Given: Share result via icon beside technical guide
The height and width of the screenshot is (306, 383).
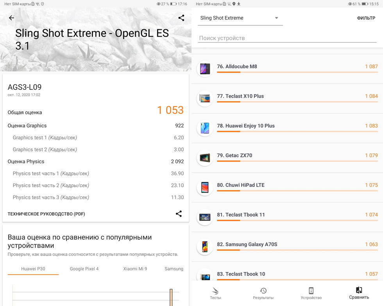Looking at the screenshot, I should click(179, 214).
